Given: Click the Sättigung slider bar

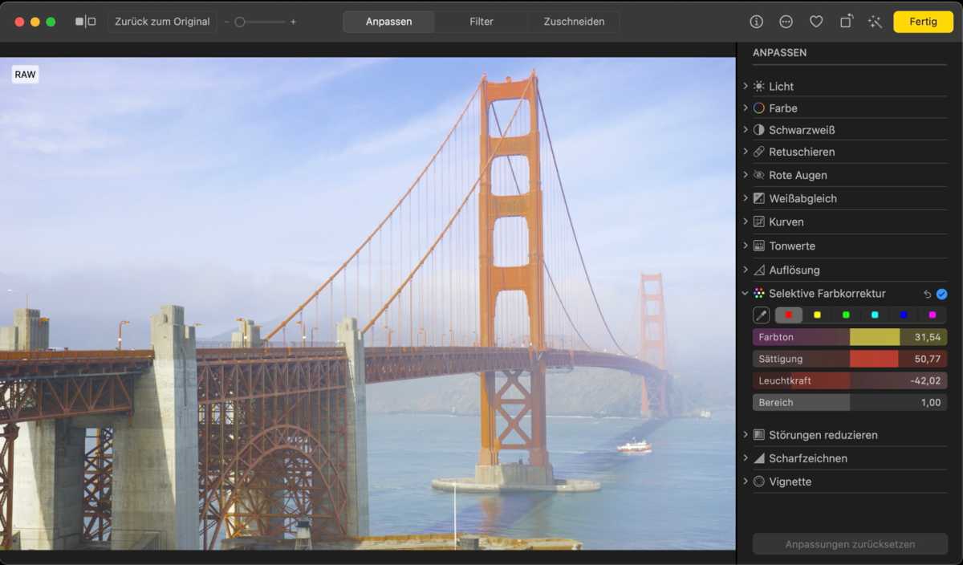Looking at the screenshot, I should [x=849, y=359].
